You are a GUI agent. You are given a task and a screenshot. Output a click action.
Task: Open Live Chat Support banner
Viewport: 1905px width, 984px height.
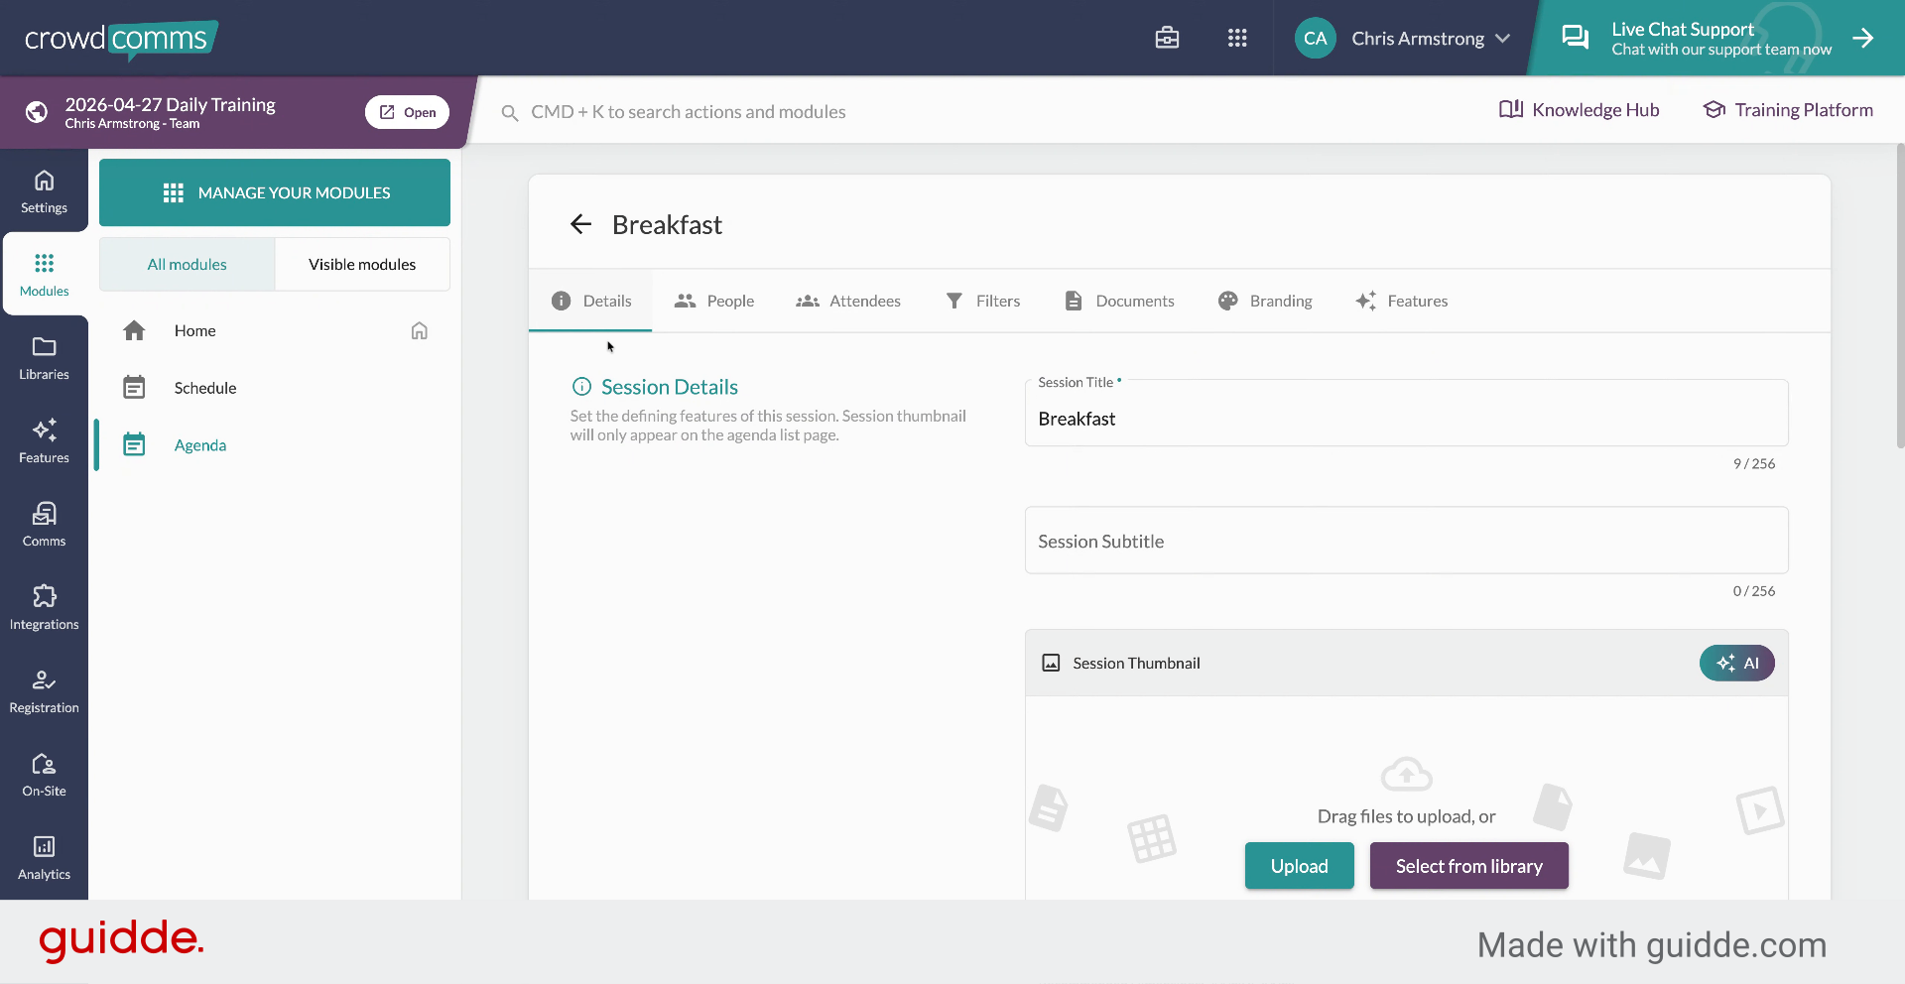pos(1716,38)
